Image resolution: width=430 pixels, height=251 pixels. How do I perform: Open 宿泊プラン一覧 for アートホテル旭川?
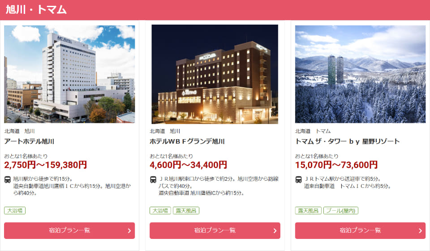[69, 230]
